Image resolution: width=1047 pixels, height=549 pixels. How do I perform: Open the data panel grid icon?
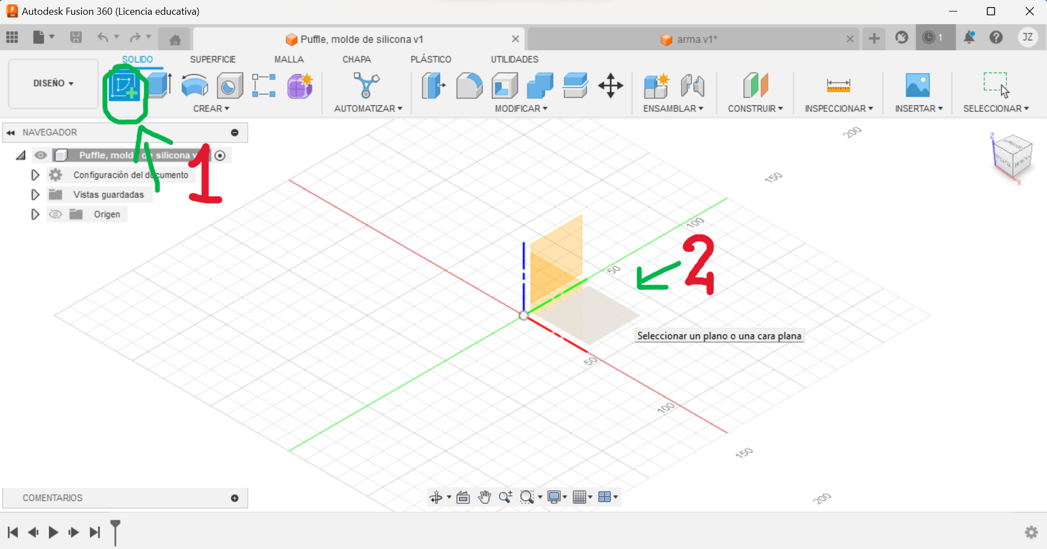coord(12,37)
